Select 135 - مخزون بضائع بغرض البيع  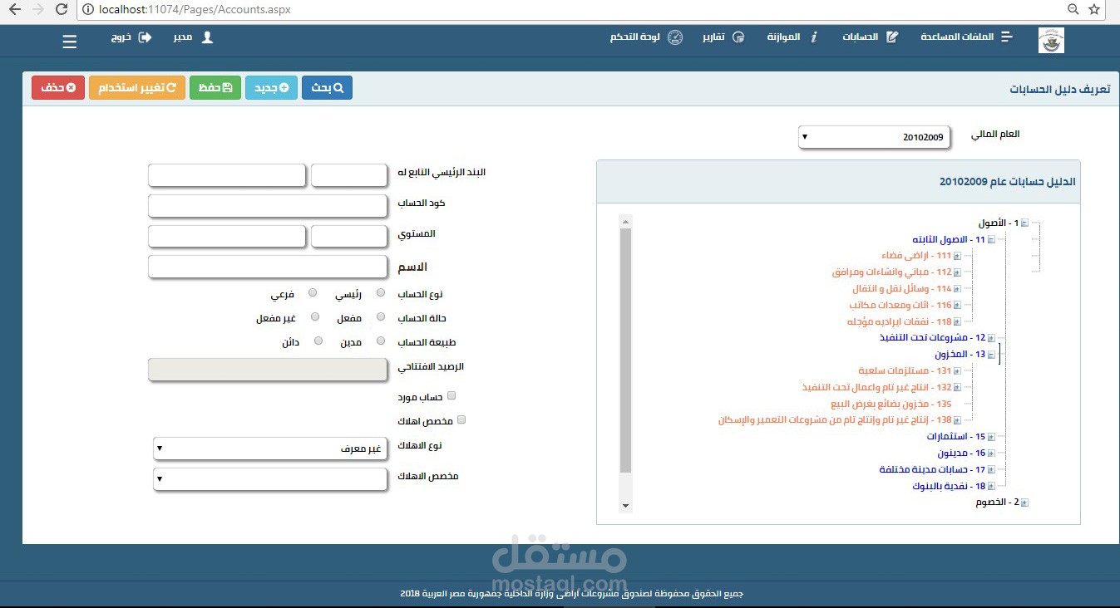891,404
